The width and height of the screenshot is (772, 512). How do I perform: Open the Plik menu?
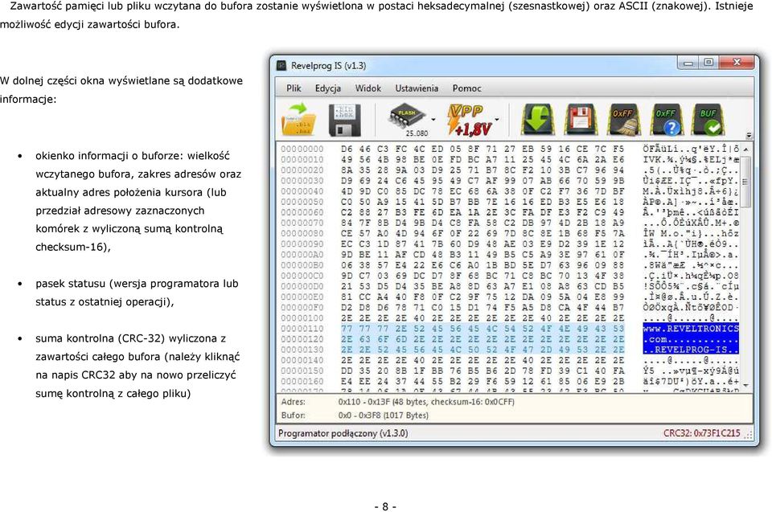(294, 88)
